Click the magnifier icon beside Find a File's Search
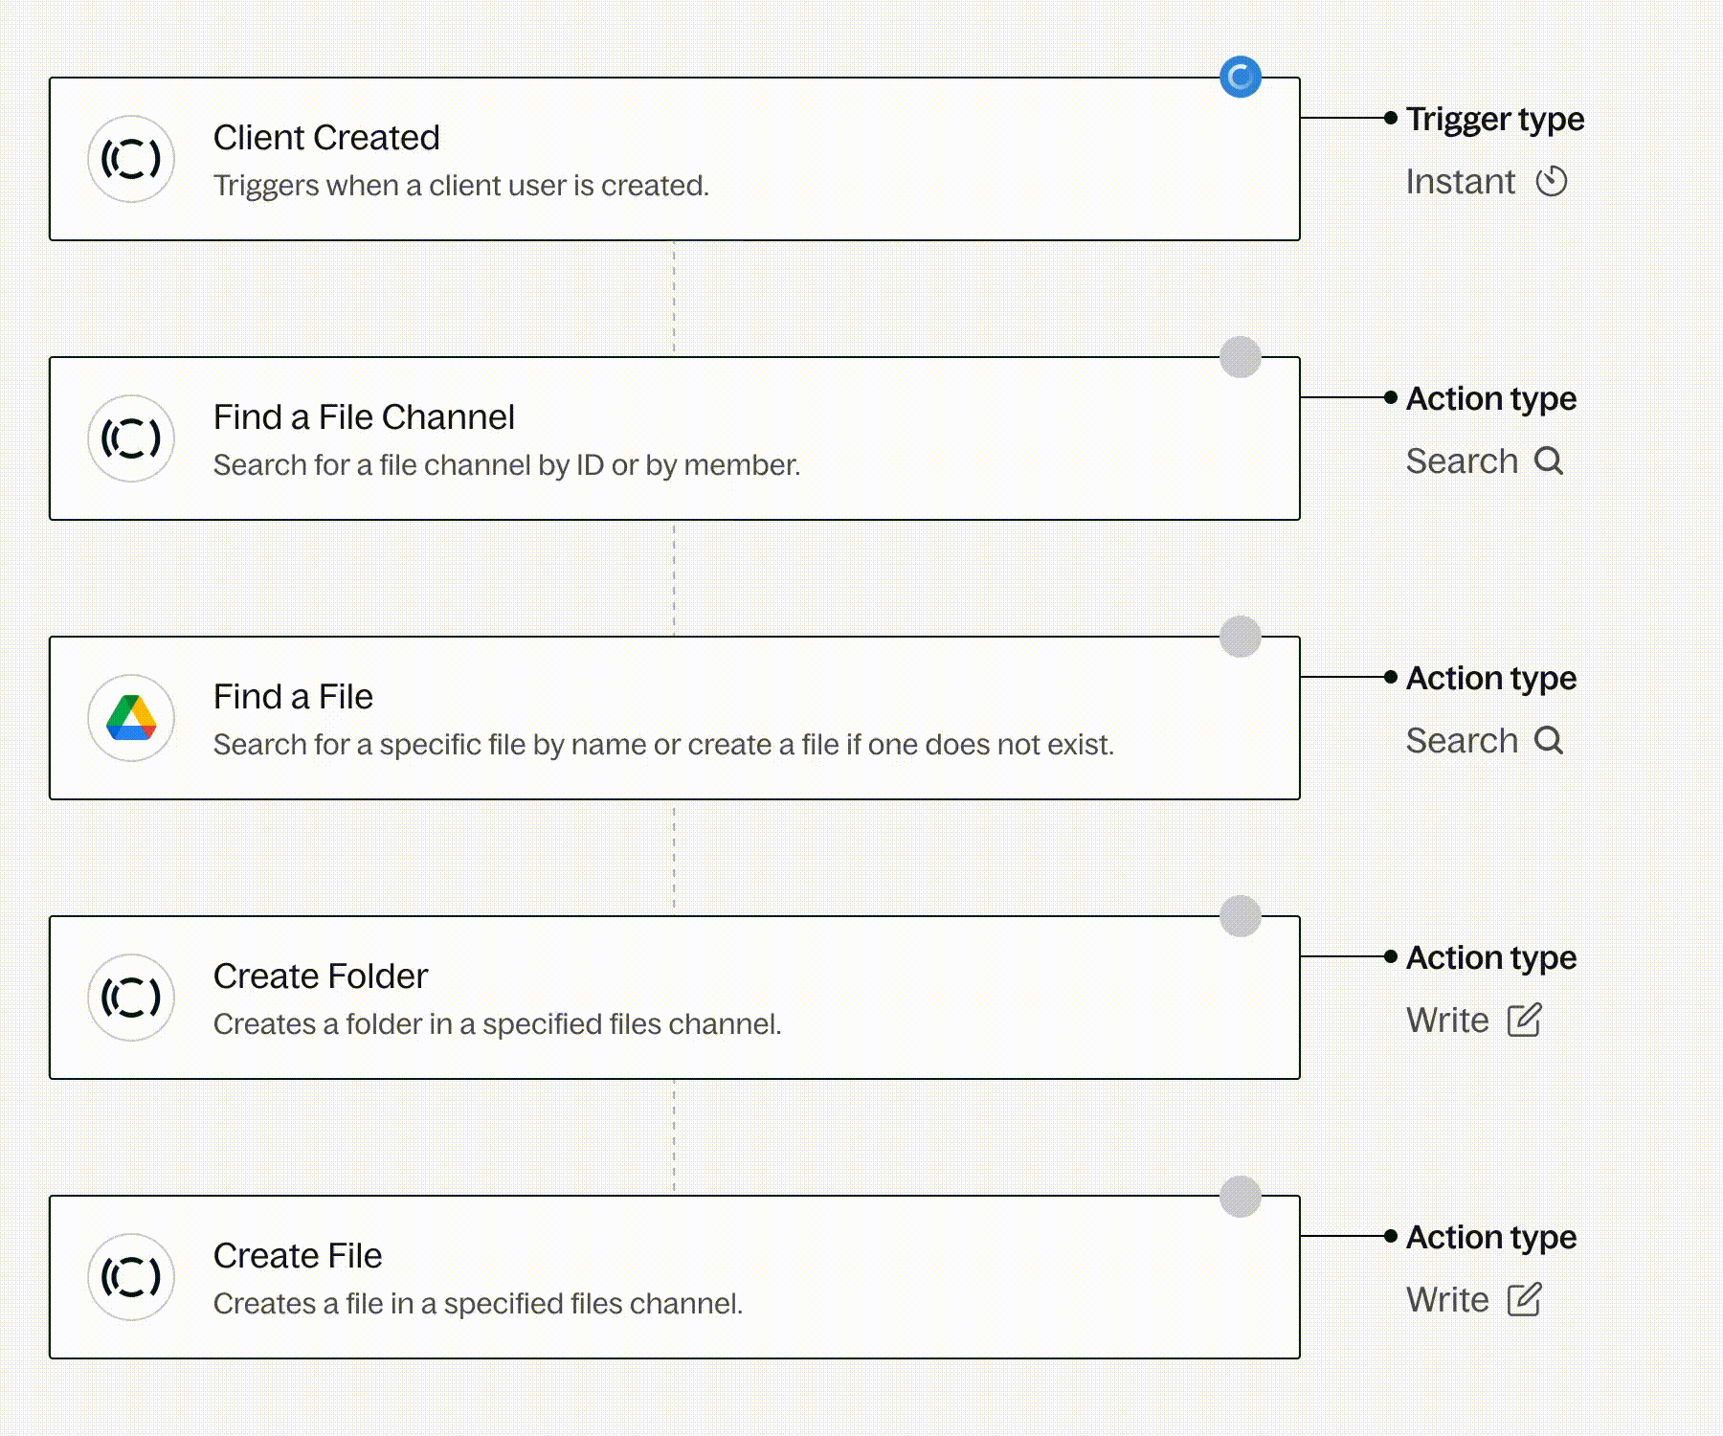This screenshot has height=1436, width=1723. coord(1548,740)
